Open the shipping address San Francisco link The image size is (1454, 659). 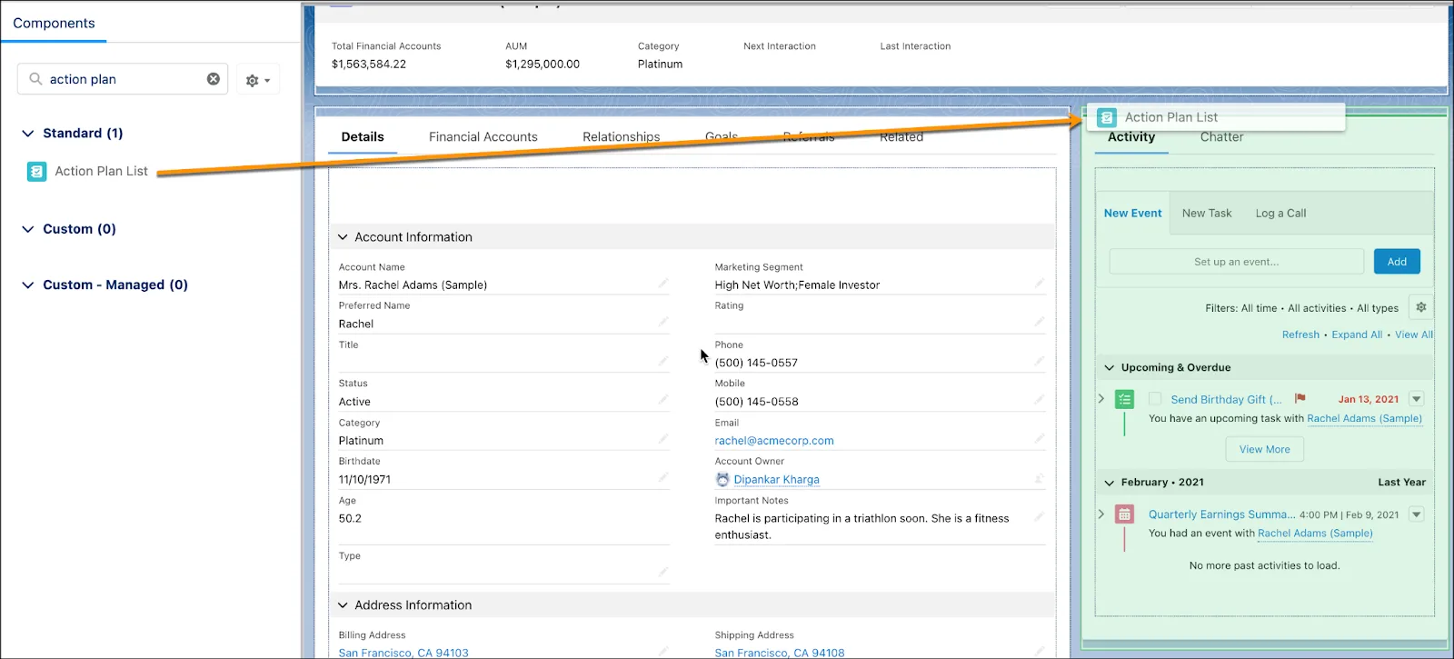780,653
